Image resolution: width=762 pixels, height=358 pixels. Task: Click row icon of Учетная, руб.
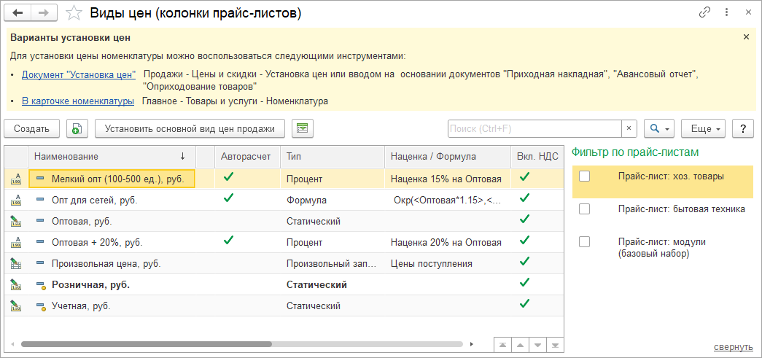point(16,306)
